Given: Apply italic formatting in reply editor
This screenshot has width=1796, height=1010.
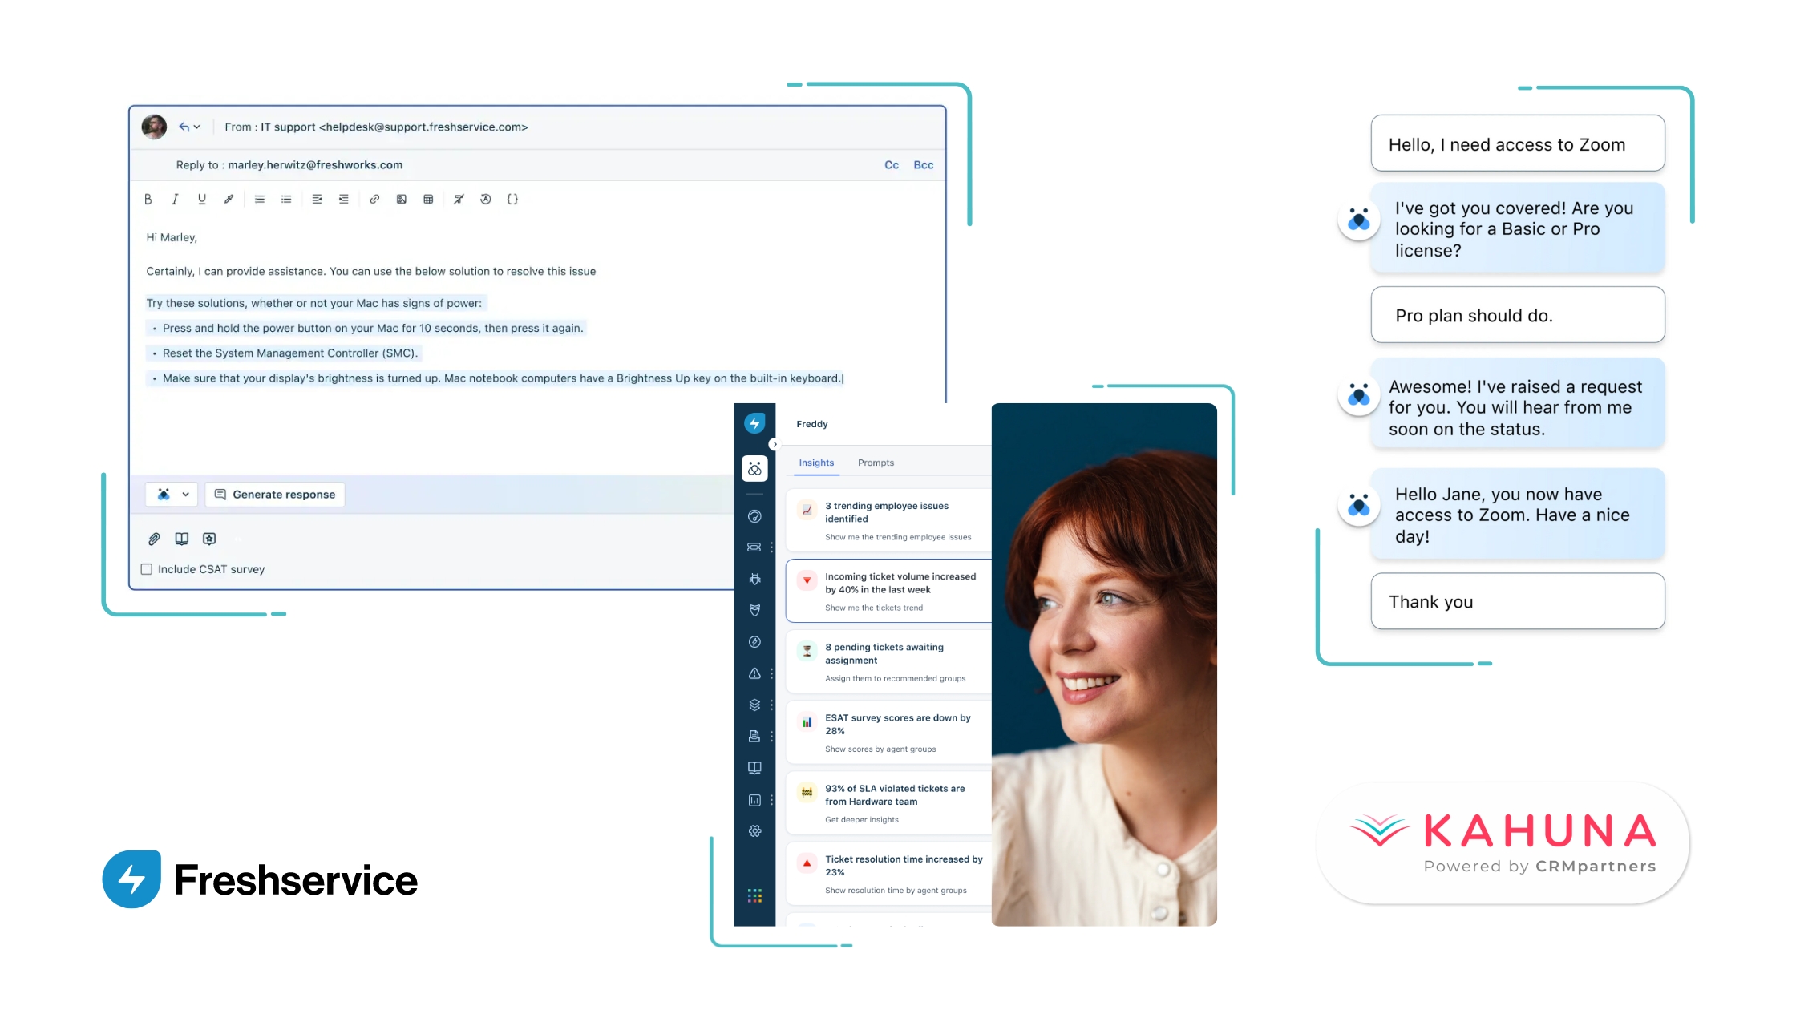Looking at the screenshot, I should point(175,200).
